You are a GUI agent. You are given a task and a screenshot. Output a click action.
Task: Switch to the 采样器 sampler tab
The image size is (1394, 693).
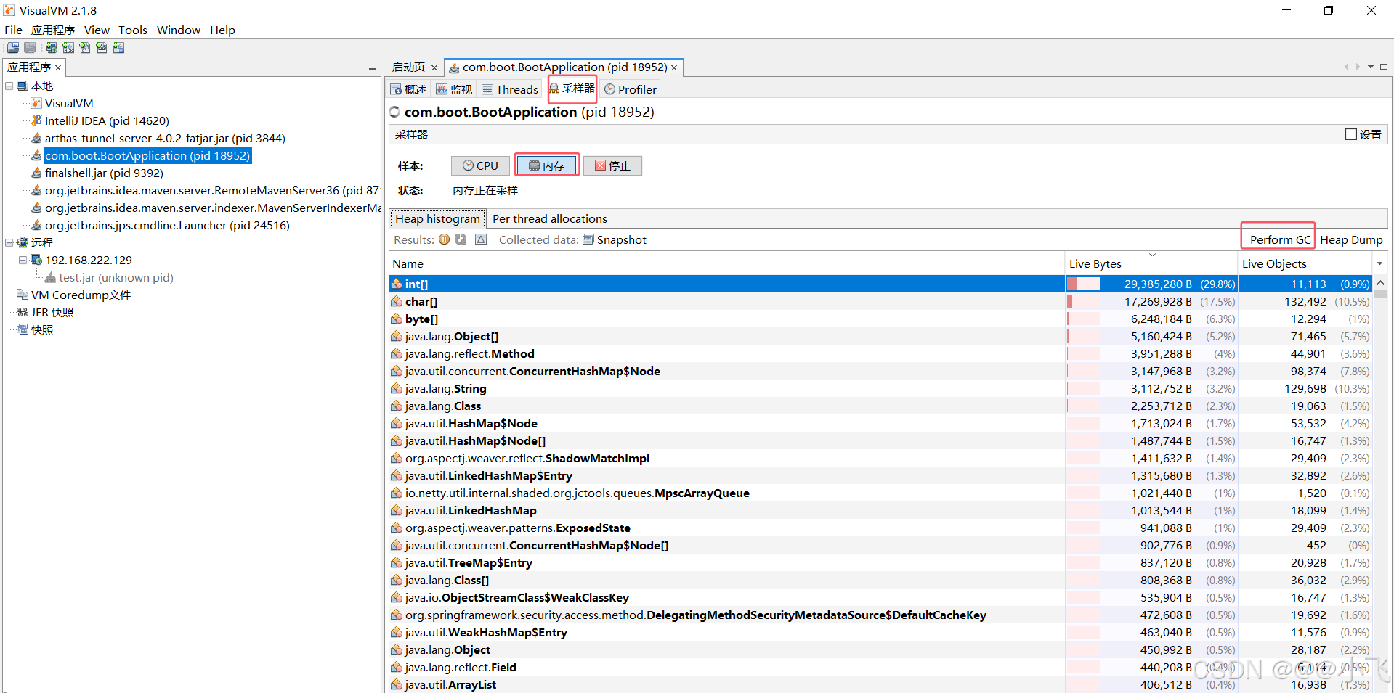(572, 89)
